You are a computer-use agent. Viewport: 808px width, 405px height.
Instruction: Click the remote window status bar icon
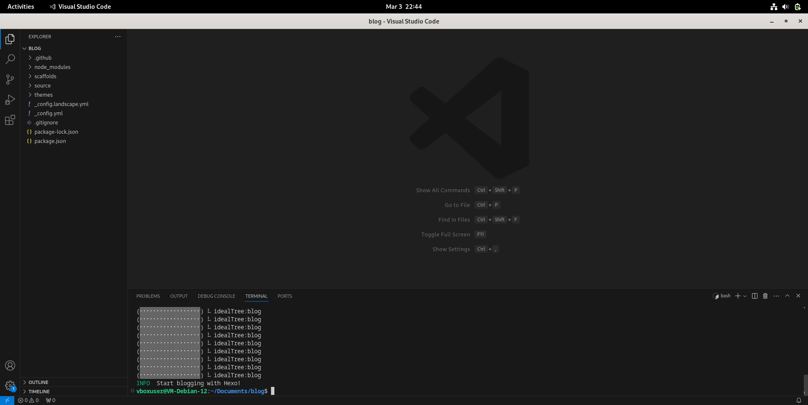pyautogui.click(x=7, y=400)
